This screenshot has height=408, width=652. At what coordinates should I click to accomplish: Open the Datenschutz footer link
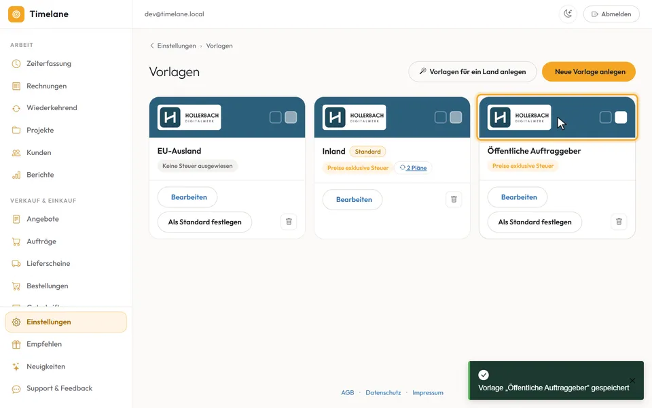pos(383,392)
